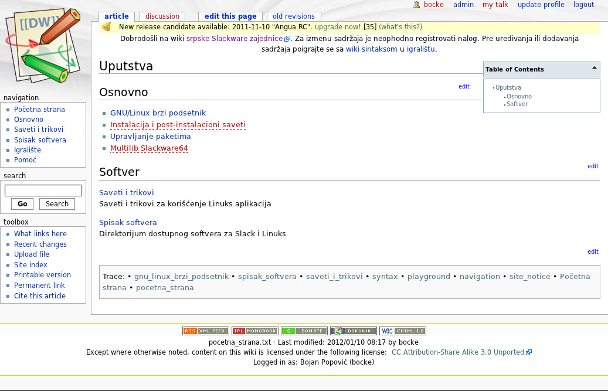Click the RSS XML Feed badge
The width and height of the screenshot is (608, 391).
(205, 331)
